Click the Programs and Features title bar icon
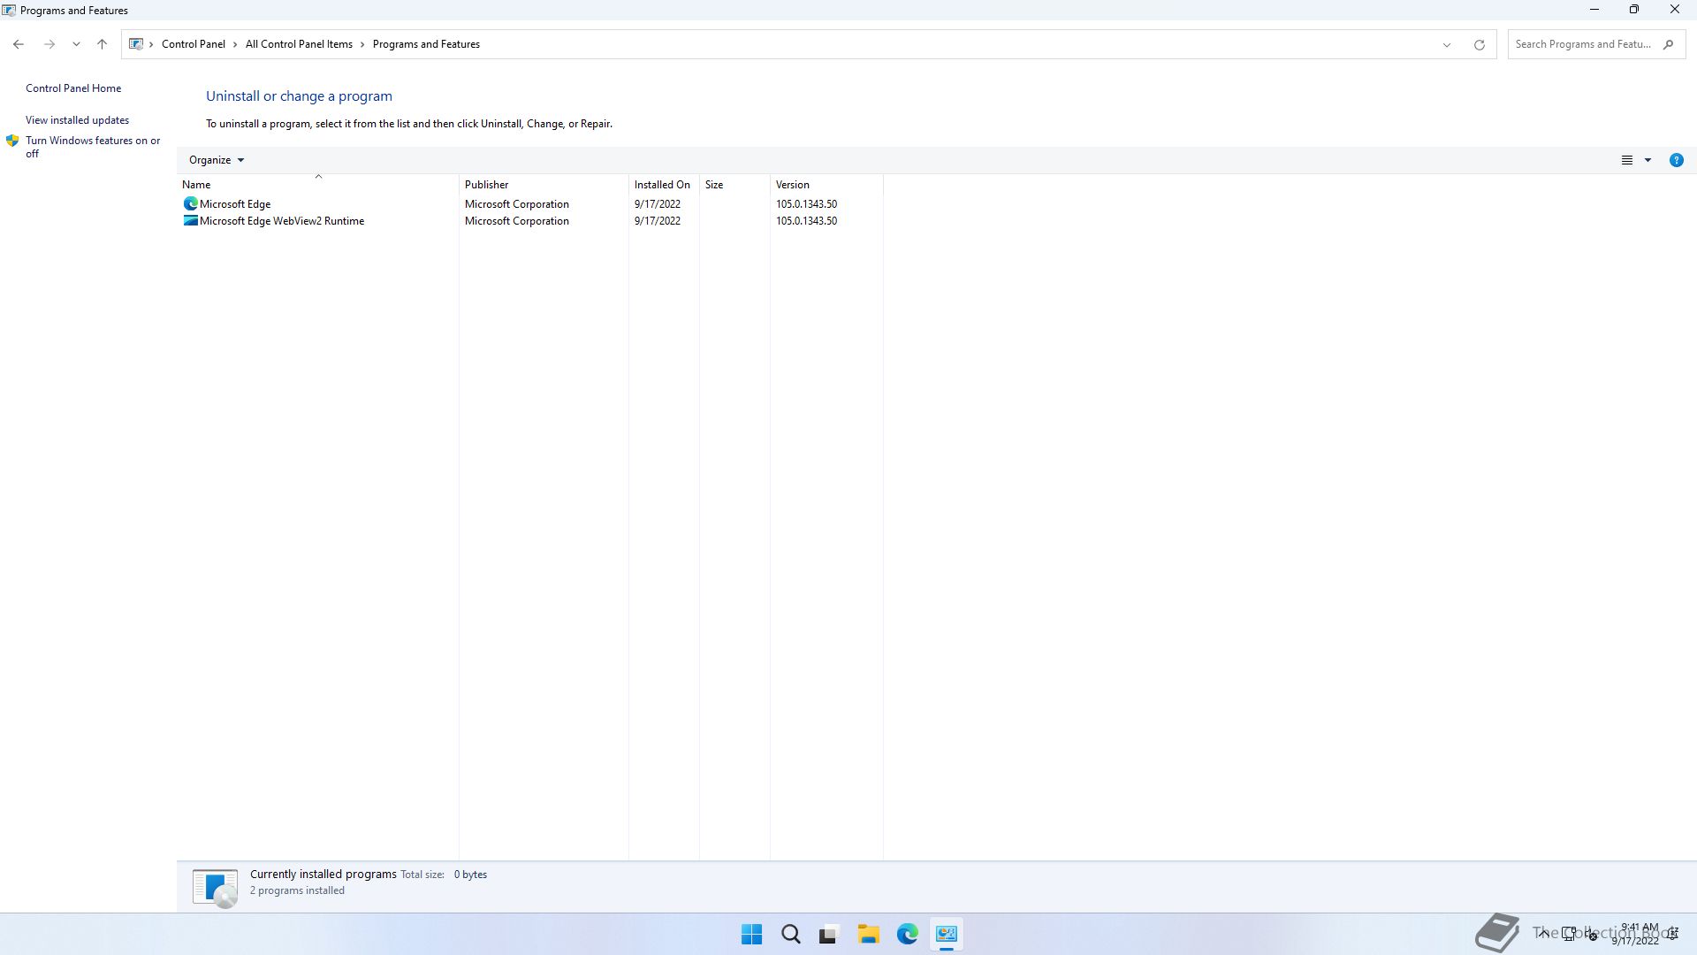The width and height of the screenshot is (1697, 955). pyautogui.click(x=9, y=11)
